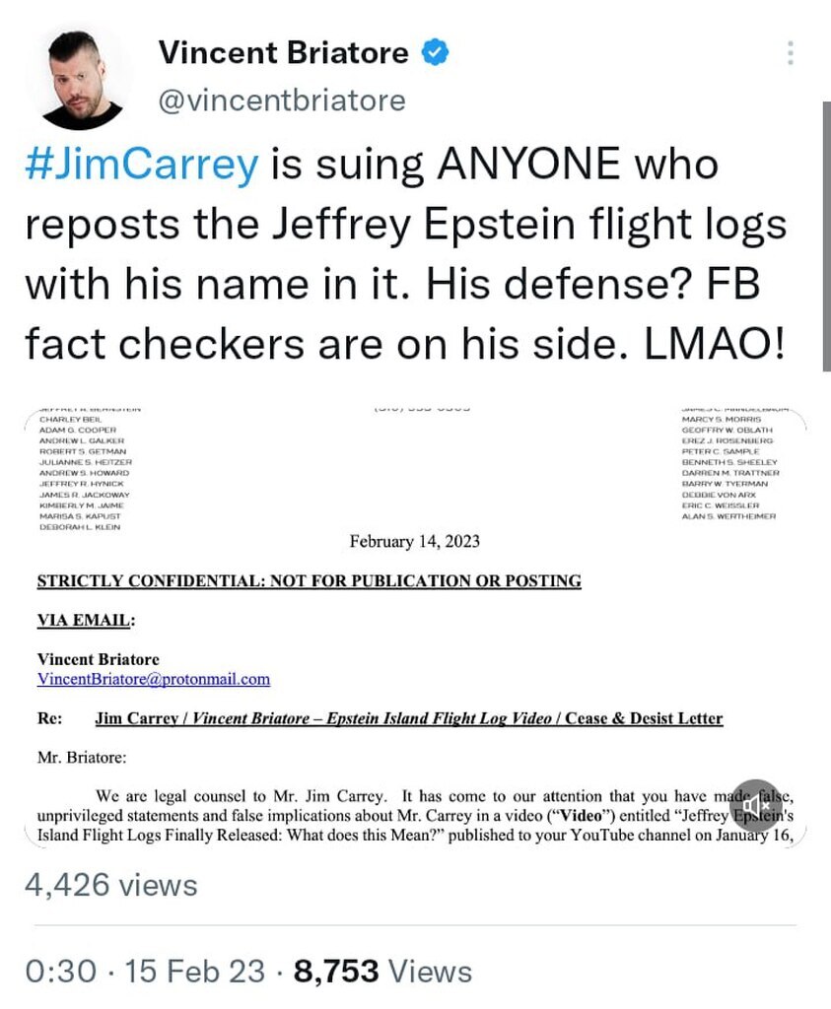Click the left column of attorney names

point(84,472)
